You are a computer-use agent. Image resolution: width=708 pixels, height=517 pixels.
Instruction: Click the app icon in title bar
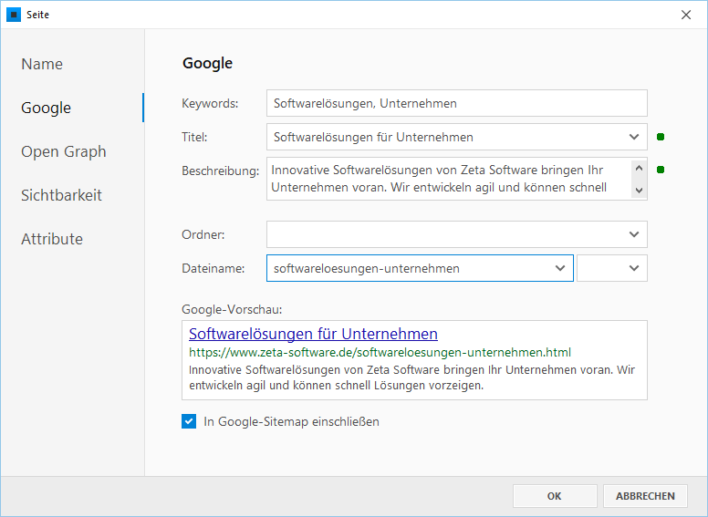pyautogui.click(x=14, y=15)
